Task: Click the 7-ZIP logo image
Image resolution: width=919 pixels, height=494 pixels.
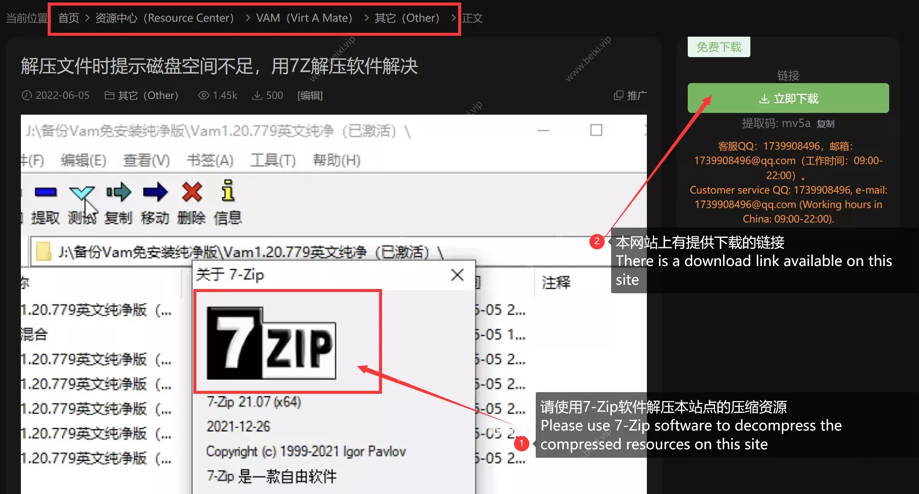Action: coord(271,343)
